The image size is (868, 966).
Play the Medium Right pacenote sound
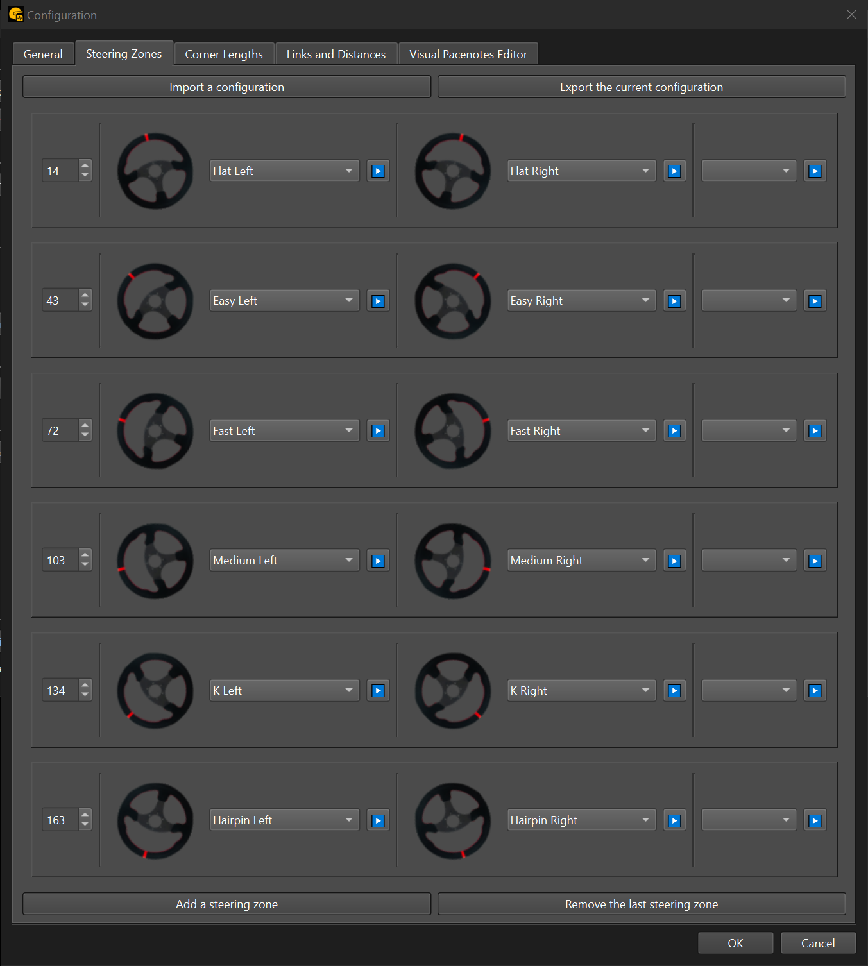[x=674, y=561]
